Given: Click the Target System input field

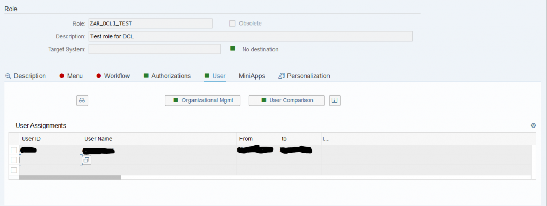Looking at the screenshot, I should [154, 49].
